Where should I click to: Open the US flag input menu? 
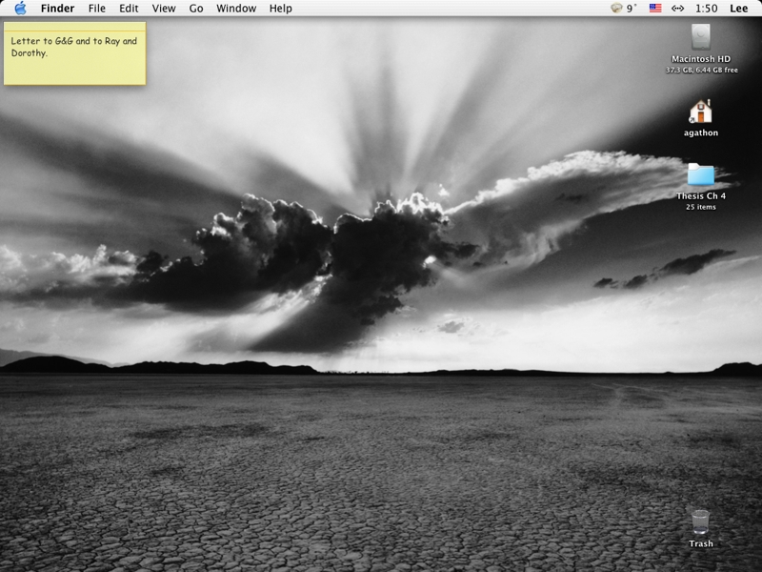coord(655,9)
